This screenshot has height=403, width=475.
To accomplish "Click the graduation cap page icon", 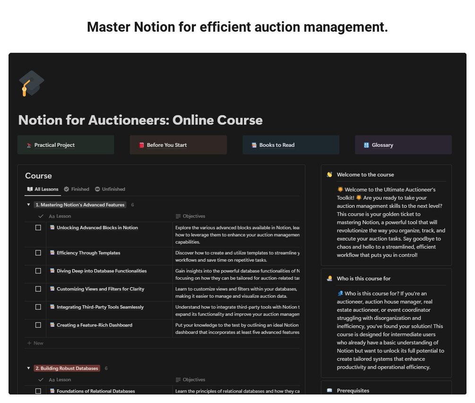I will [x=32, y=83].
